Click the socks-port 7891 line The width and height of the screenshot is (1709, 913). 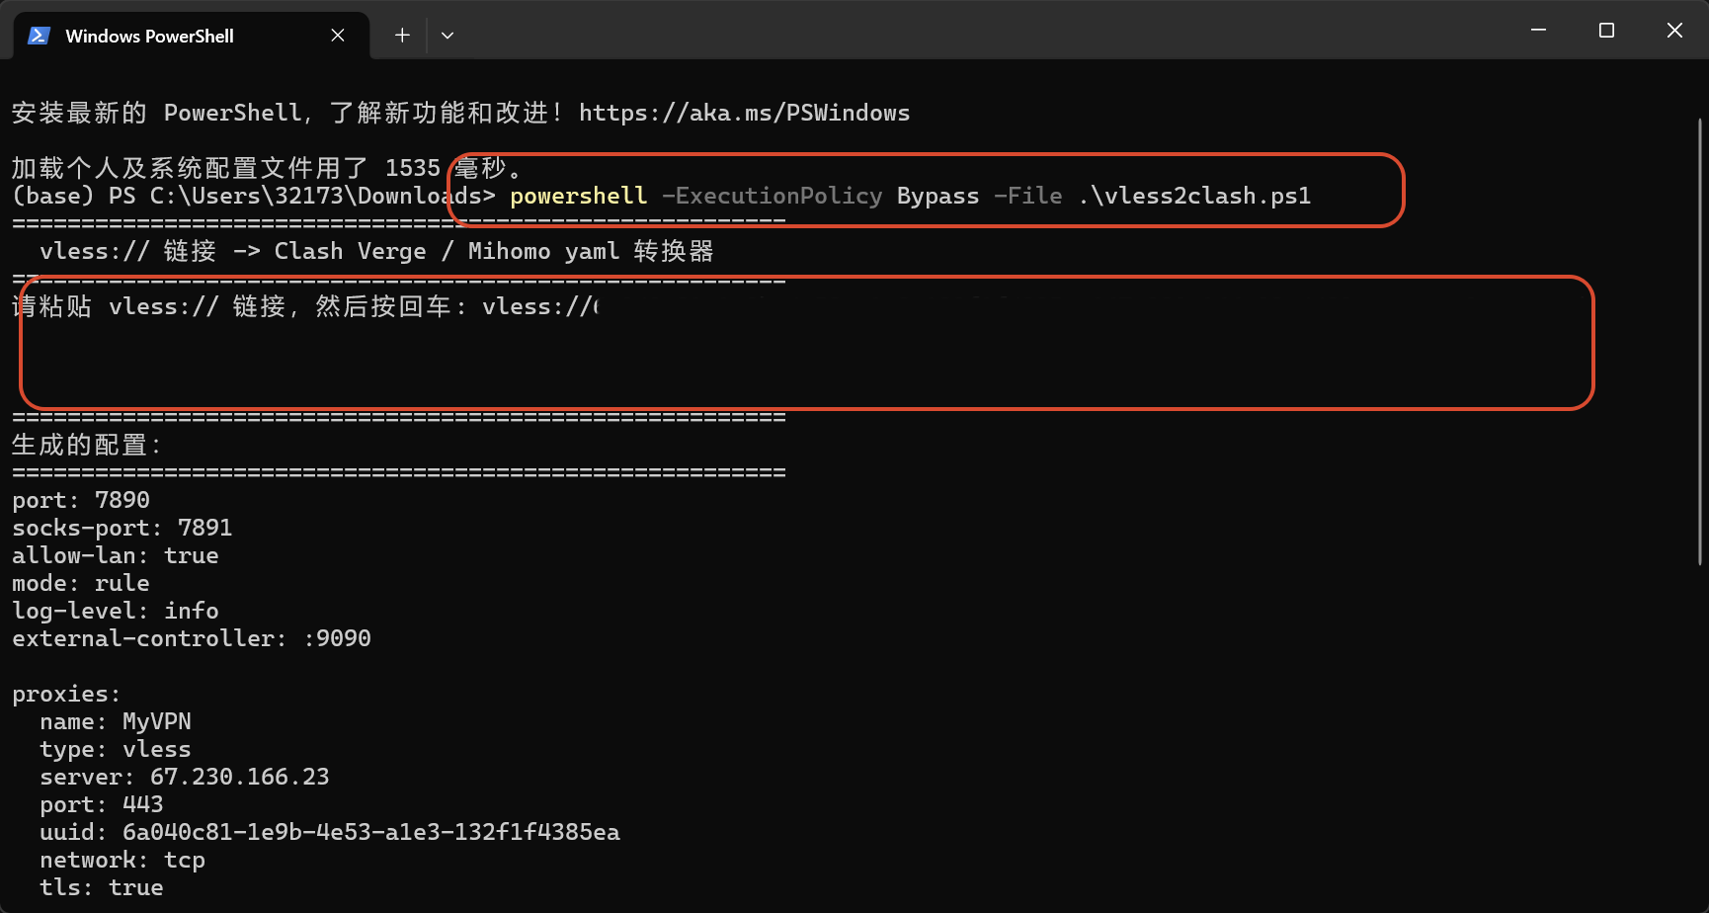click(122, 528)
